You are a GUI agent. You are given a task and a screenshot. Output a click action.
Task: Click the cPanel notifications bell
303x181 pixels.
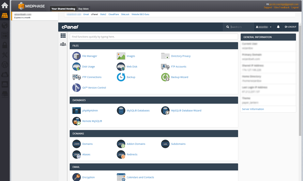[x=278, y=27]
